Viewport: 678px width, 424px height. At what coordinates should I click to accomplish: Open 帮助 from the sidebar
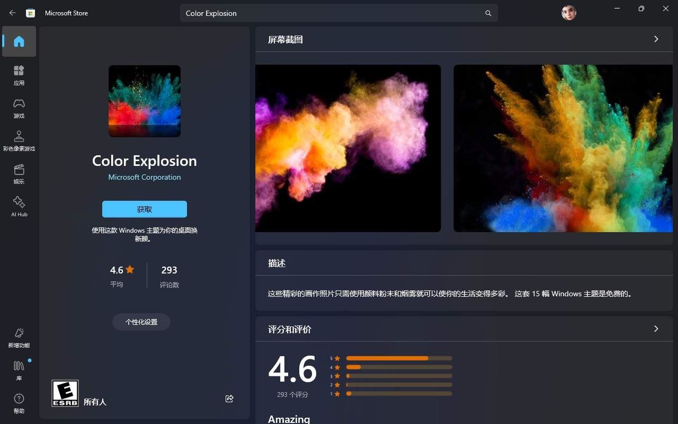(19, 403)
